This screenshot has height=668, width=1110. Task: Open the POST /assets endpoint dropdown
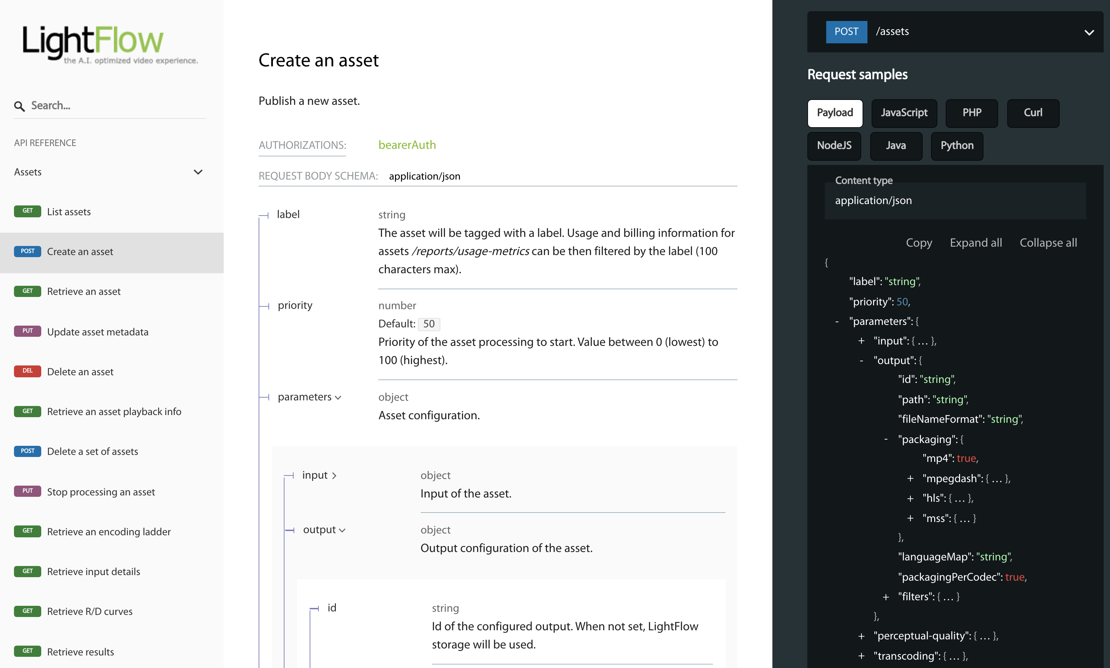pyautogui.click(x=1090, y=32)
